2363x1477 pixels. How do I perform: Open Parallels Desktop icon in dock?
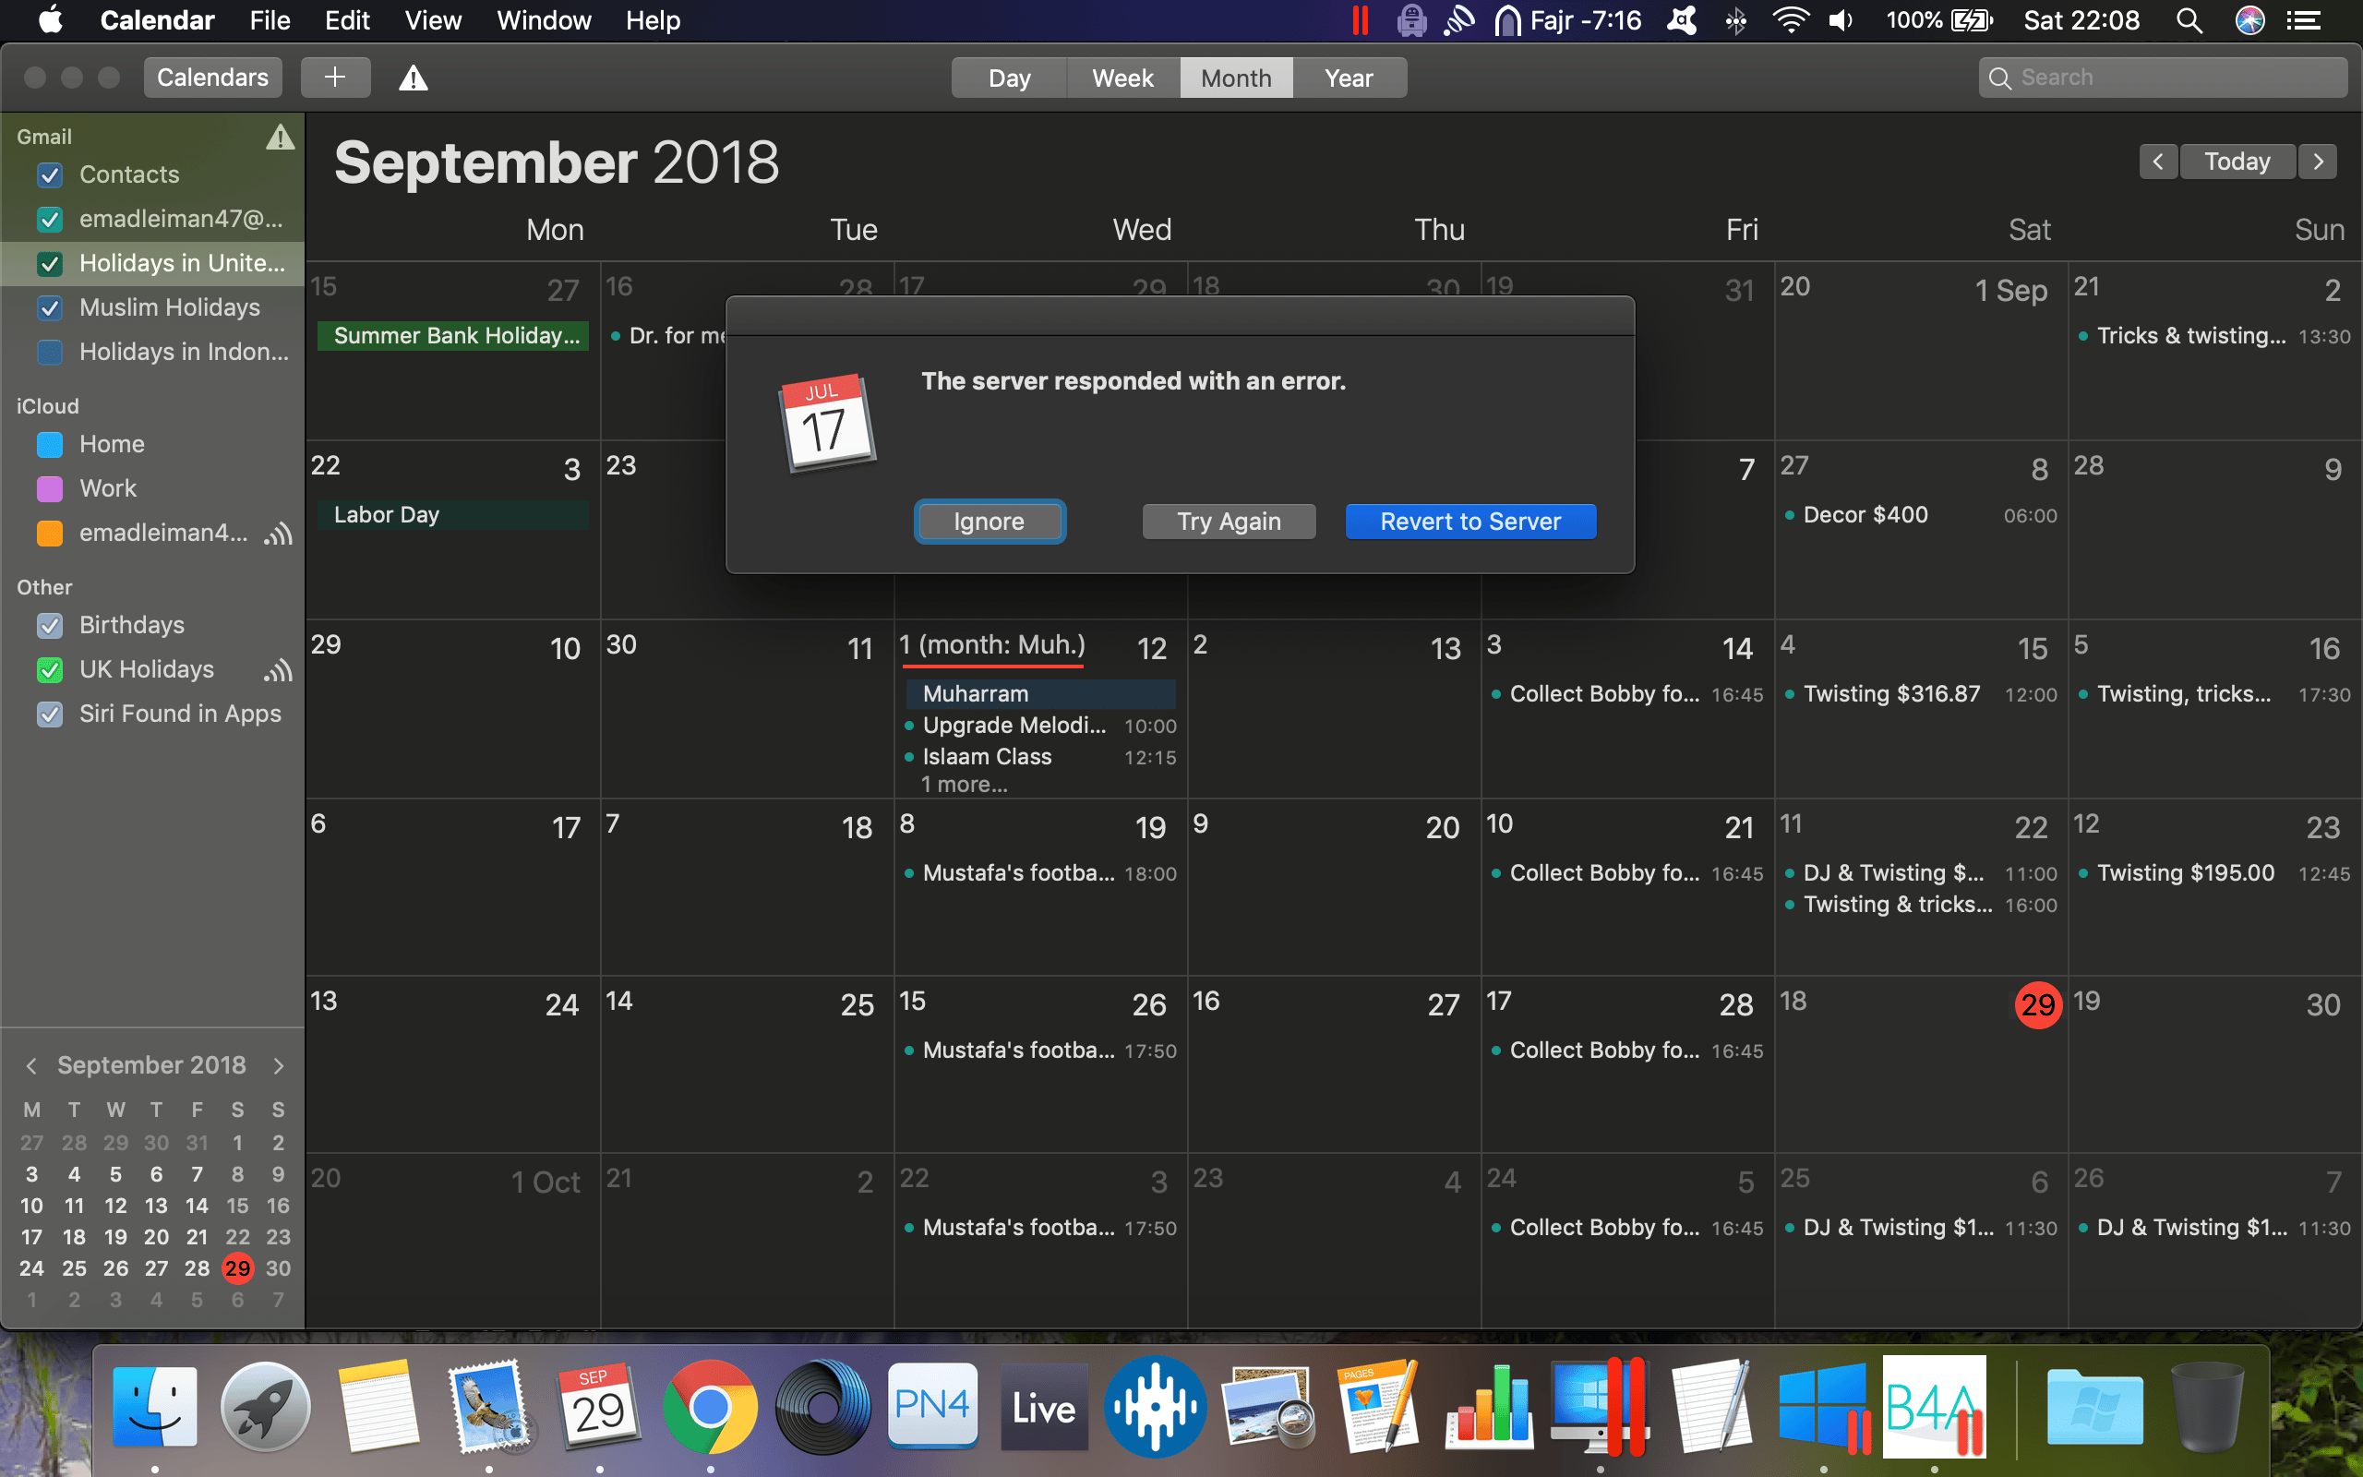[x=1600, y=1407]
